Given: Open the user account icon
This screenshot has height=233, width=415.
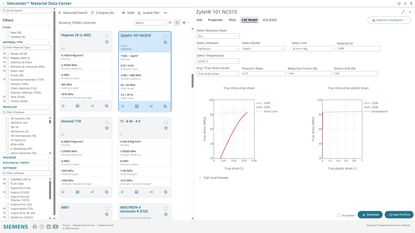Looking at the screenshot, I should point(411,3).
